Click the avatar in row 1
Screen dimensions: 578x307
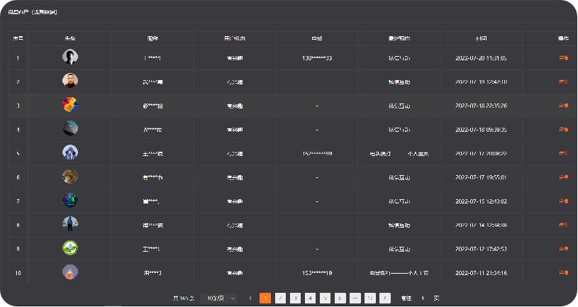pyautogui.click(x=70, y=57)
